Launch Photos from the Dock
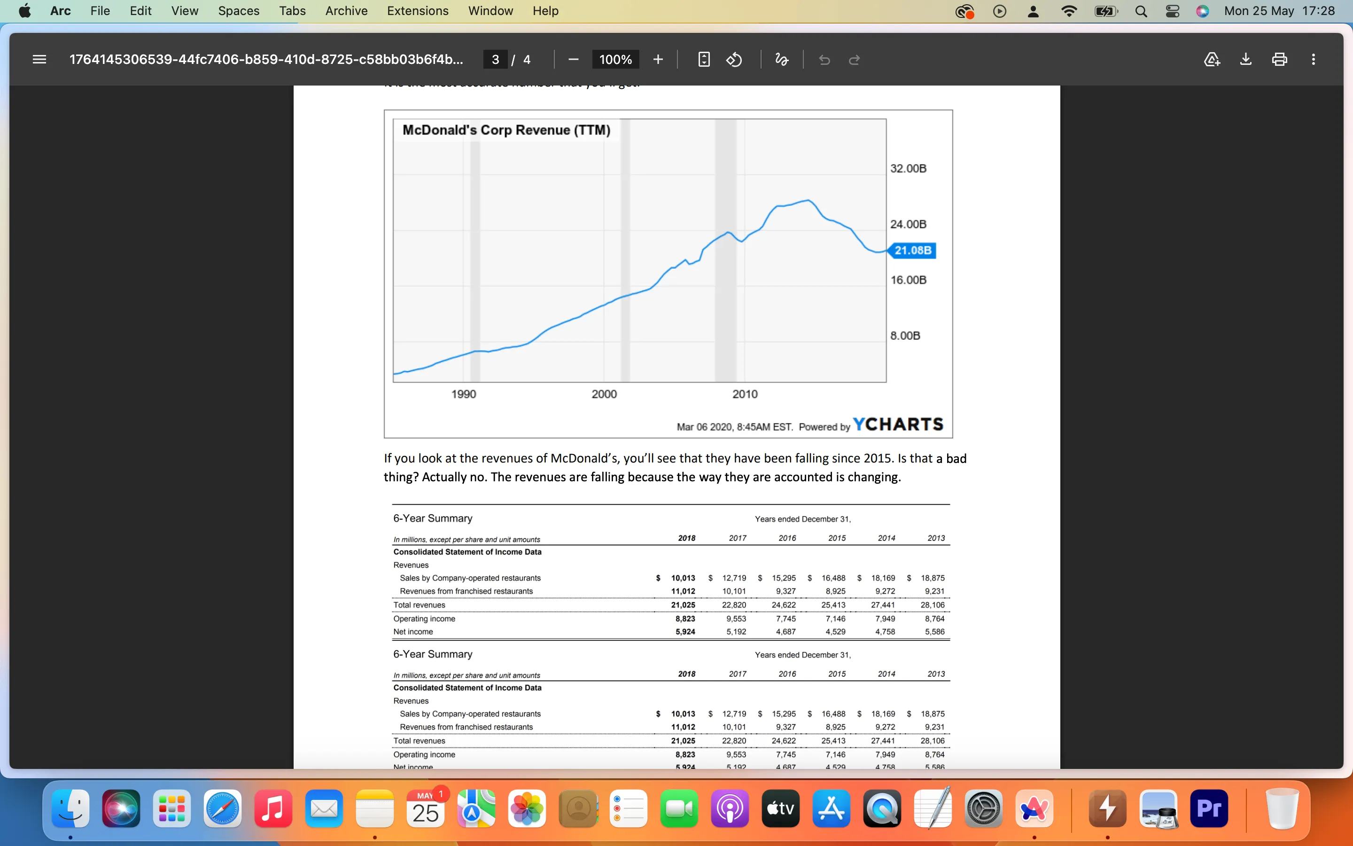This screenshot has height=846, width=1353. tap(527, 808)
